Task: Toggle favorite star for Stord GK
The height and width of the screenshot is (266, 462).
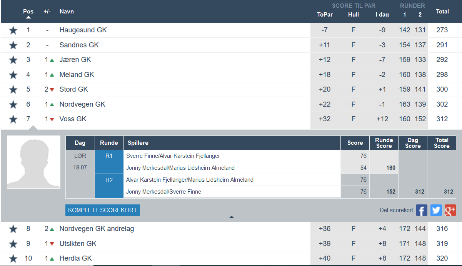Action: click(x=13, y=89)
